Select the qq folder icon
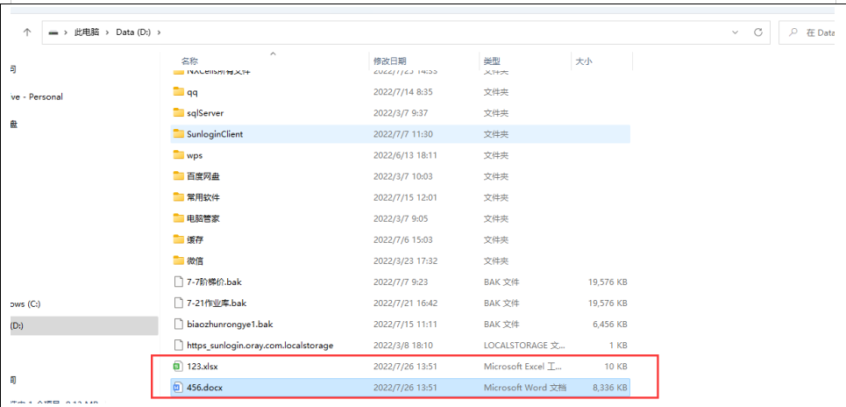Viewport: 846px width, 407px height. pos(178,92)
